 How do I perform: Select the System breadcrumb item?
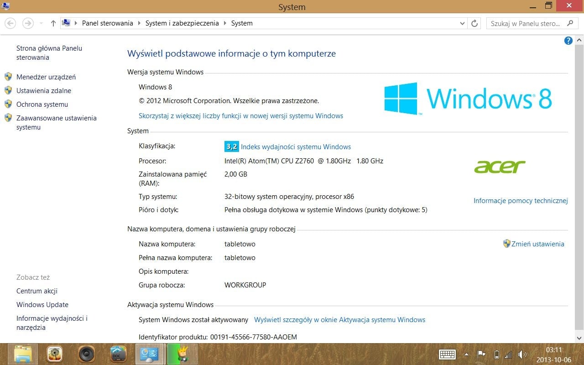(x=242, y=23)
